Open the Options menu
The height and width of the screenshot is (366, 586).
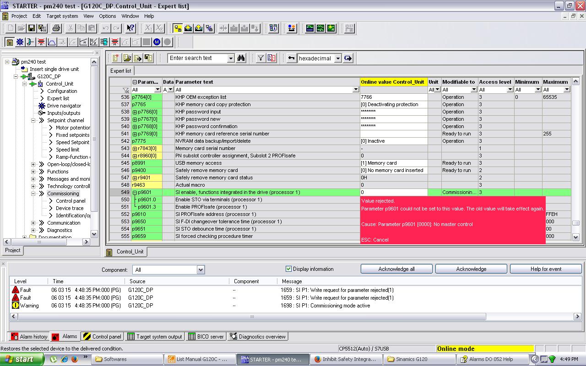coord(108,16)
